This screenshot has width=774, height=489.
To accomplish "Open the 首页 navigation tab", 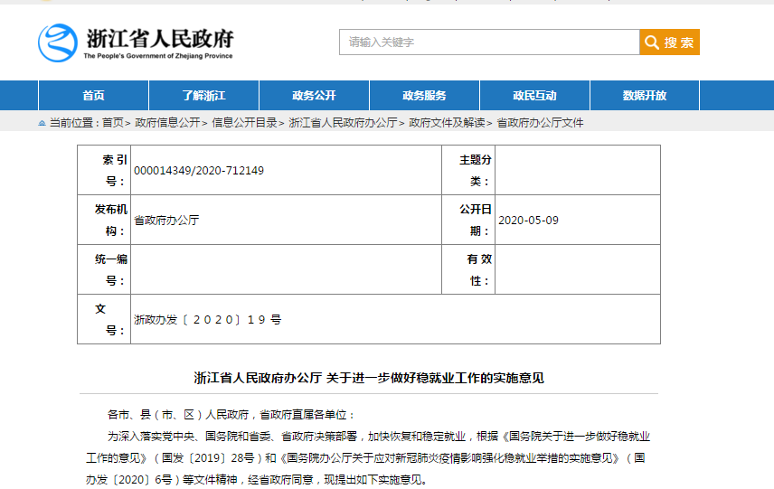I will click(x=93, y=96).
